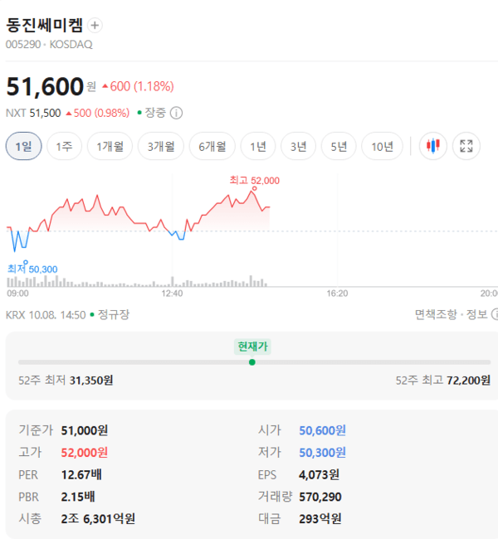Click the ▲600 (1.18%) change text
The image size is (498, 539).
coord(138,86)
